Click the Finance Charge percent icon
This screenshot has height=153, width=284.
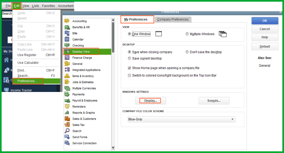pos(67,58)
